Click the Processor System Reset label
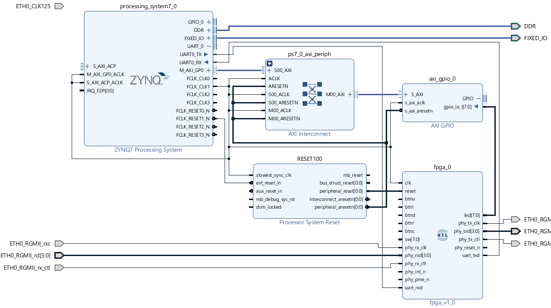 pyautogui.click(x=309, y=222)
